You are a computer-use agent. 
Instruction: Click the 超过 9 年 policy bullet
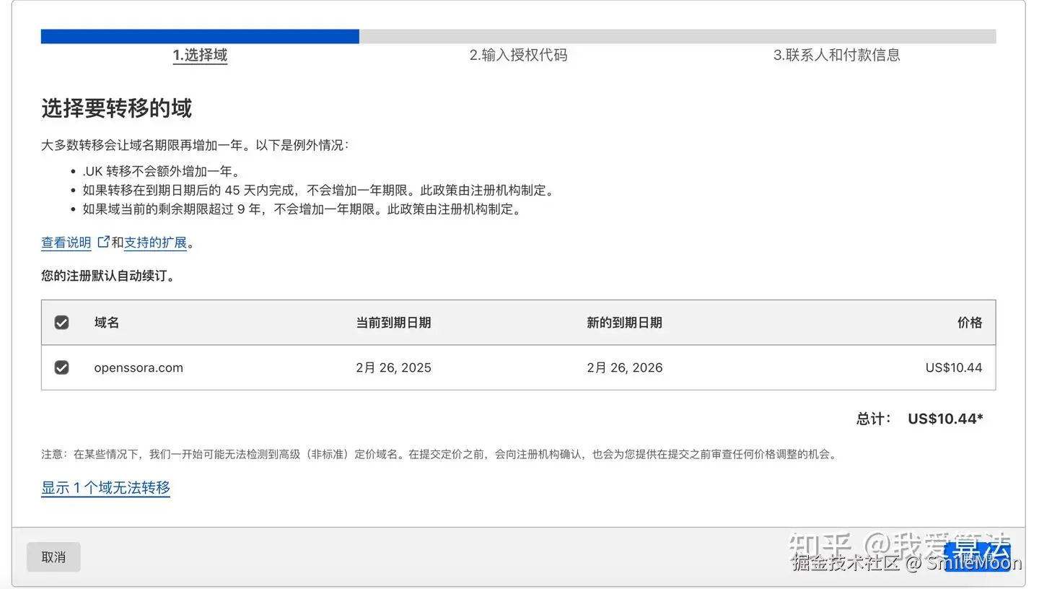(302, 209)
